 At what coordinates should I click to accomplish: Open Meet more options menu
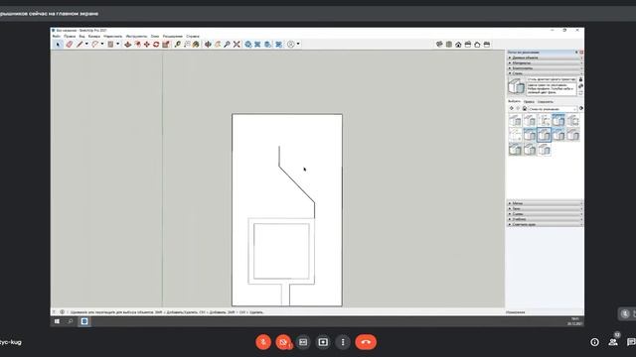pos(343,342)
